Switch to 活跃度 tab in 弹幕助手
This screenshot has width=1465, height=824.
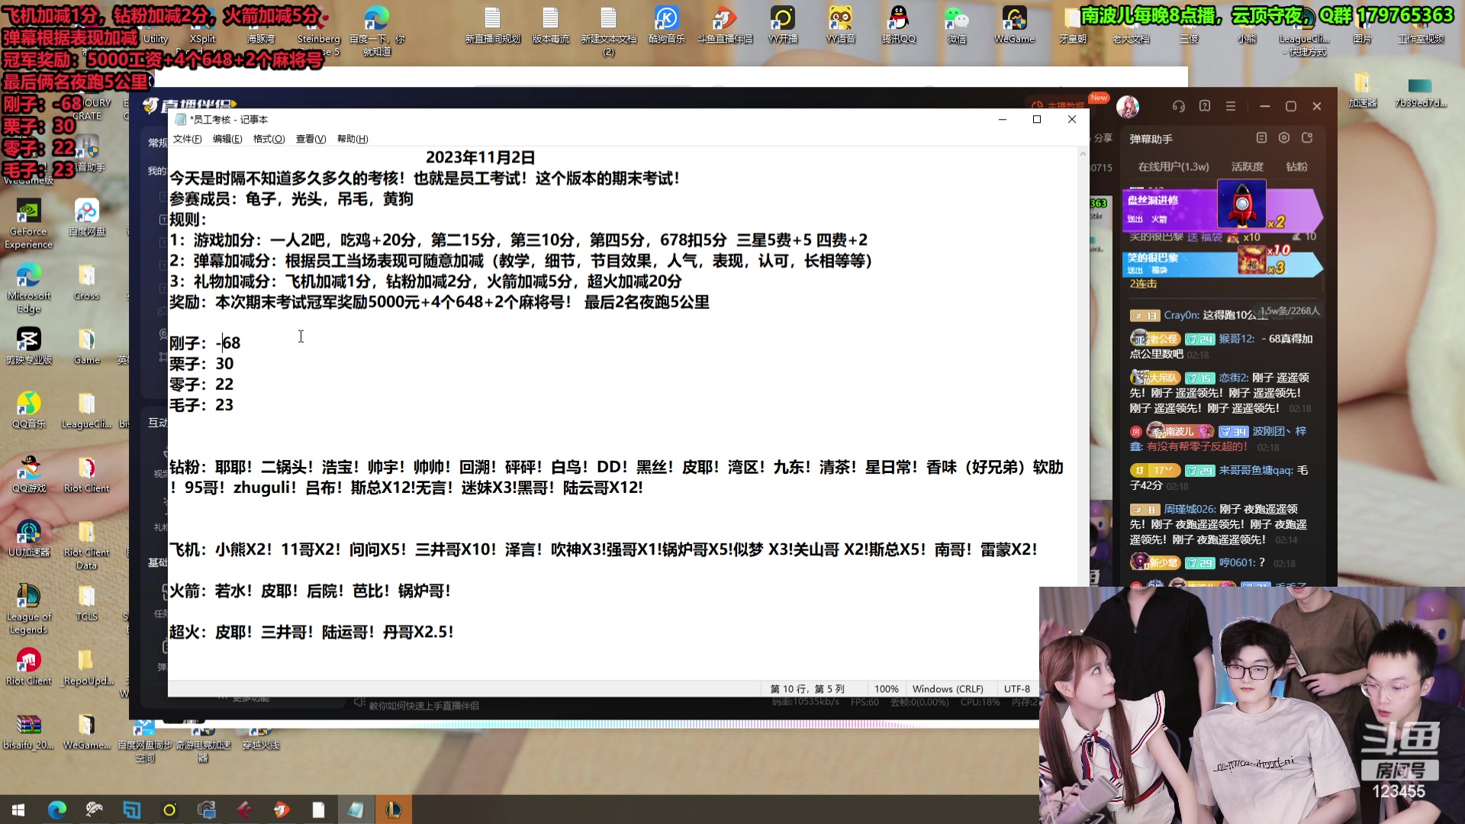tap(1247, 166)
